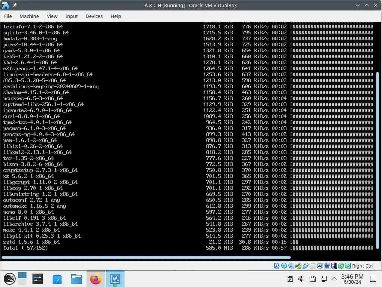
Task: Click the 585.0 MiB total size value
Action: (219, 248)
